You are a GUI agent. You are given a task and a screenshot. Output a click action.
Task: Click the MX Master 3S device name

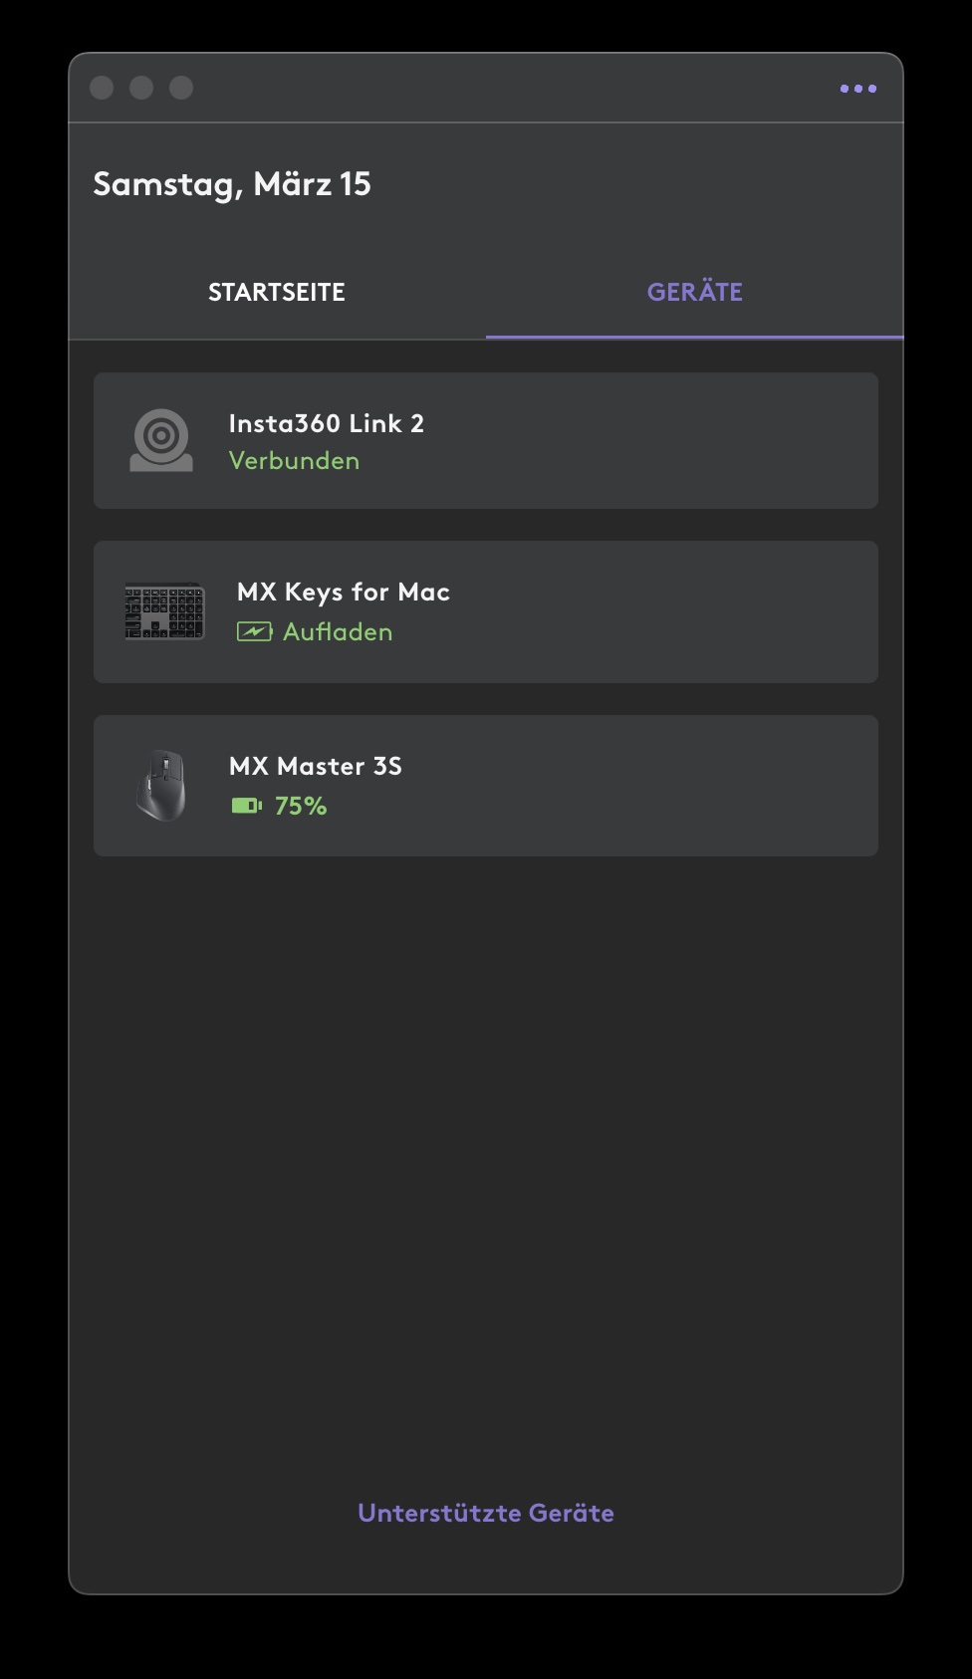point(316,766)
